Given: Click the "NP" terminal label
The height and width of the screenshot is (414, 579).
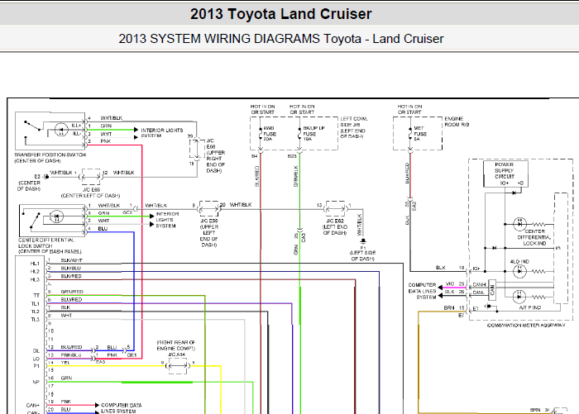Looking at the screenshot, I should (x=36, y=382).
